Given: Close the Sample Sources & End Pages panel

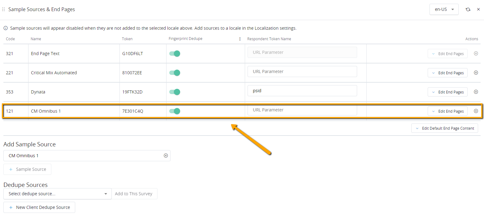Looking at the screenshot, I should pyautogui.click(x=478, y=10).
